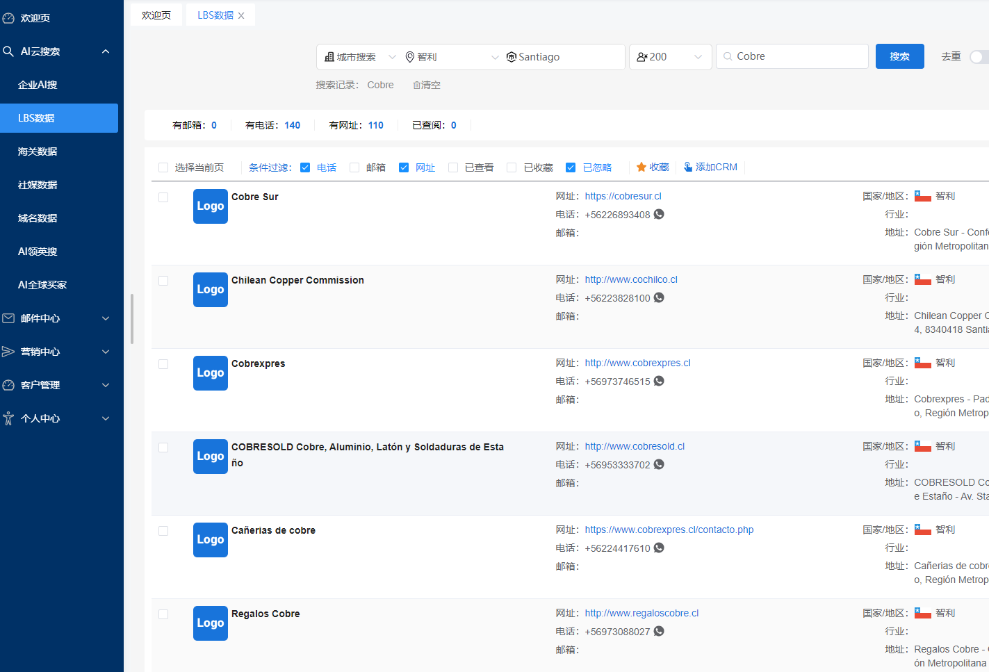The image size is (989, 672).
Task: Expand the 个人中心 sidebar section
Action: pos(106,418)
